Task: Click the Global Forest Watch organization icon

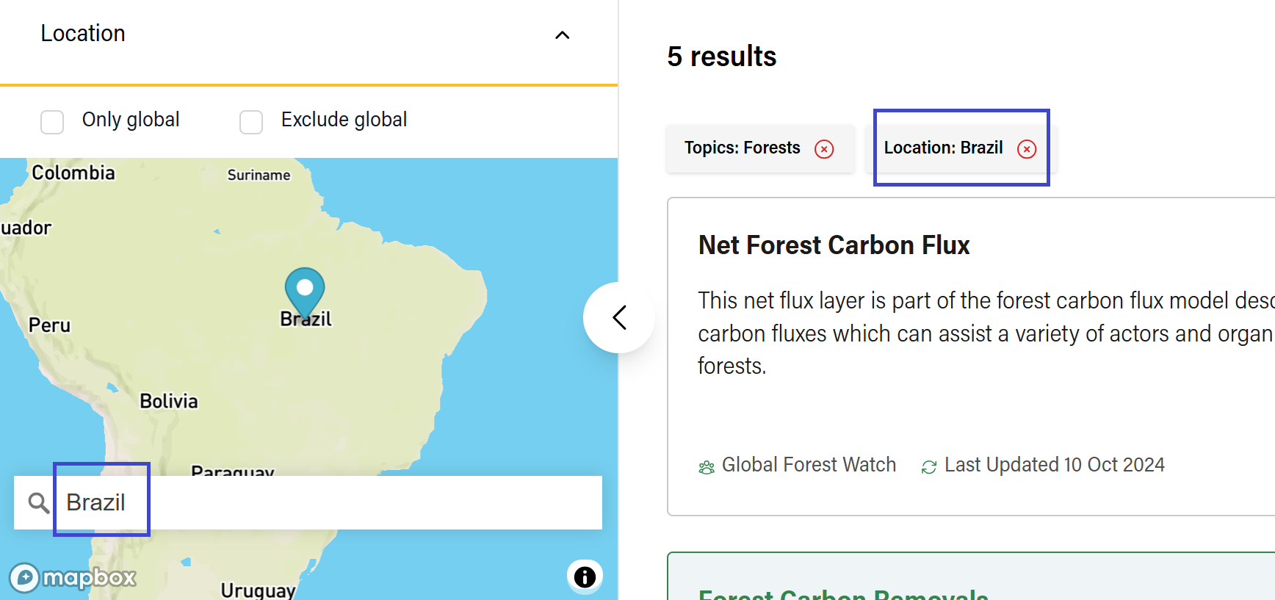Action: (x=707, y=467)
